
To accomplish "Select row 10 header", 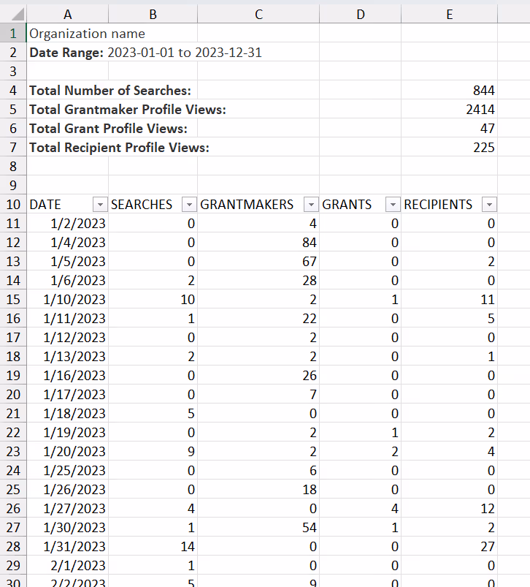I will [x=13, y=205].
